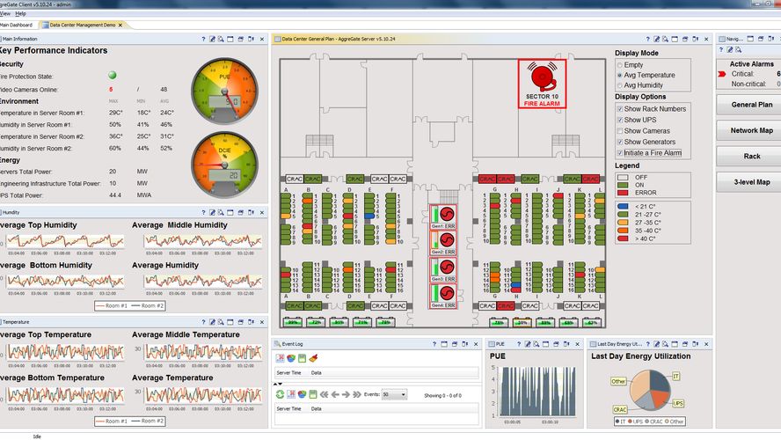Uncheck Initiate a Fire Alarm option
The width and height of the screenshot is (781, 440).
[619, 153]
